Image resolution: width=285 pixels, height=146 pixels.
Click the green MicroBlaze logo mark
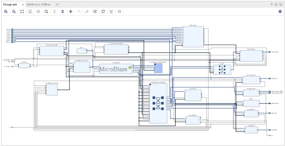[x=130, y=67]
